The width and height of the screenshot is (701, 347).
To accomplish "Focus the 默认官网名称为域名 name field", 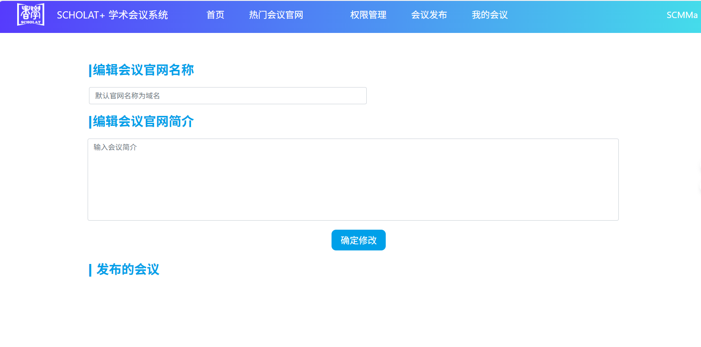I will tap(228, 96).
